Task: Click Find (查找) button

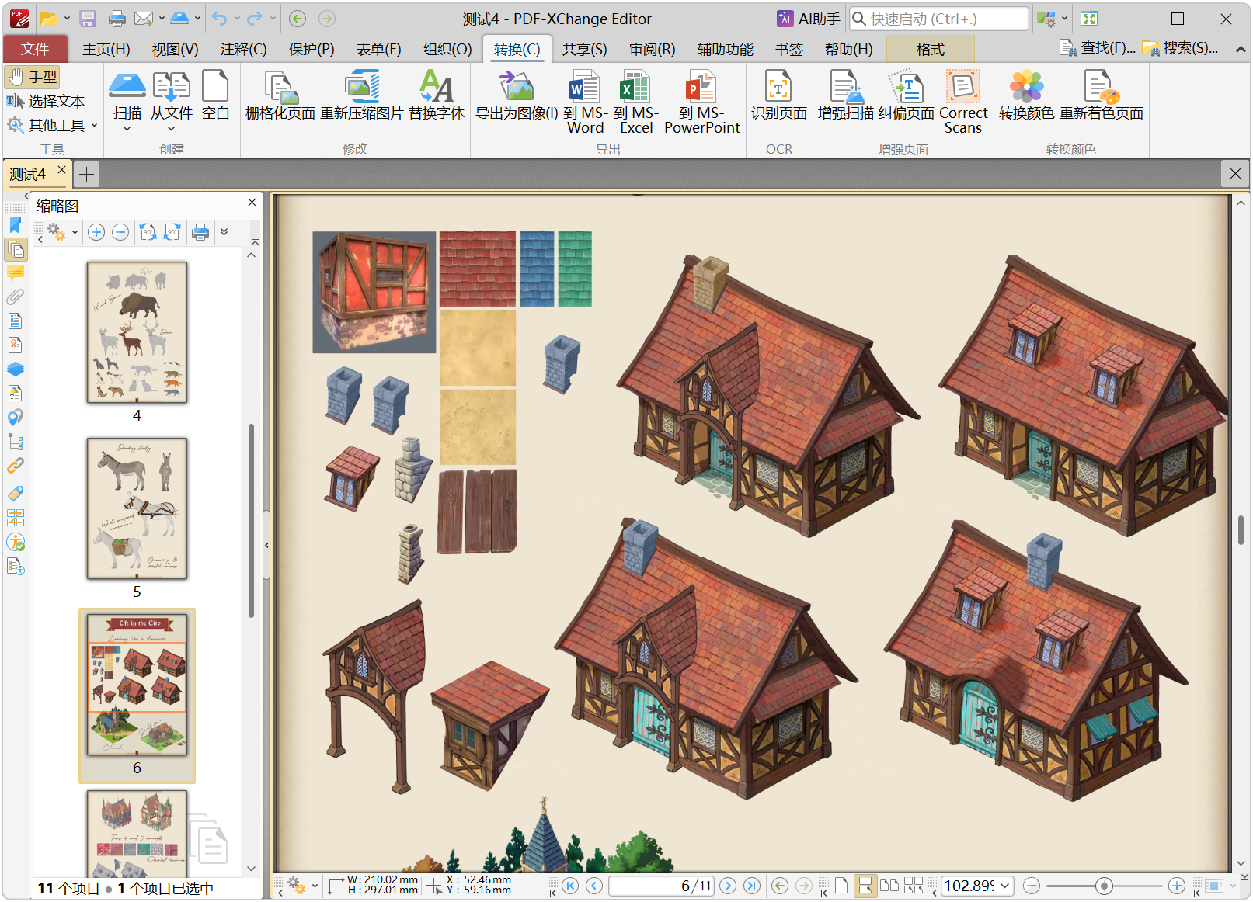Action: coord(1097,48)
